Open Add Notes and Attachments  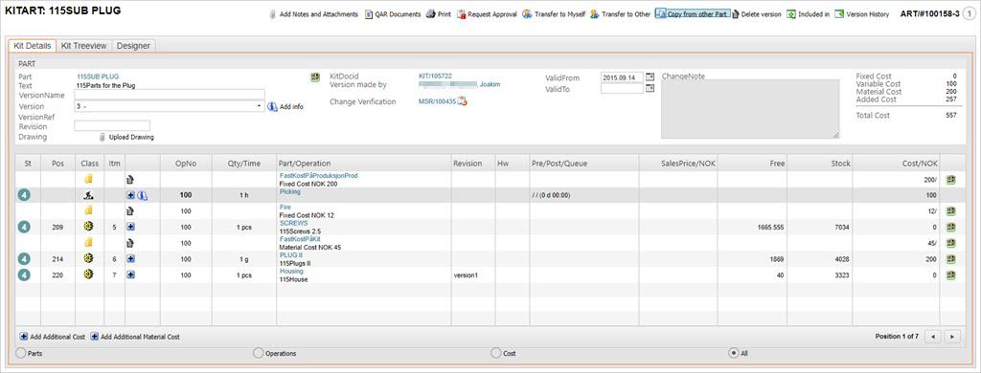click(x=313, y=14)
